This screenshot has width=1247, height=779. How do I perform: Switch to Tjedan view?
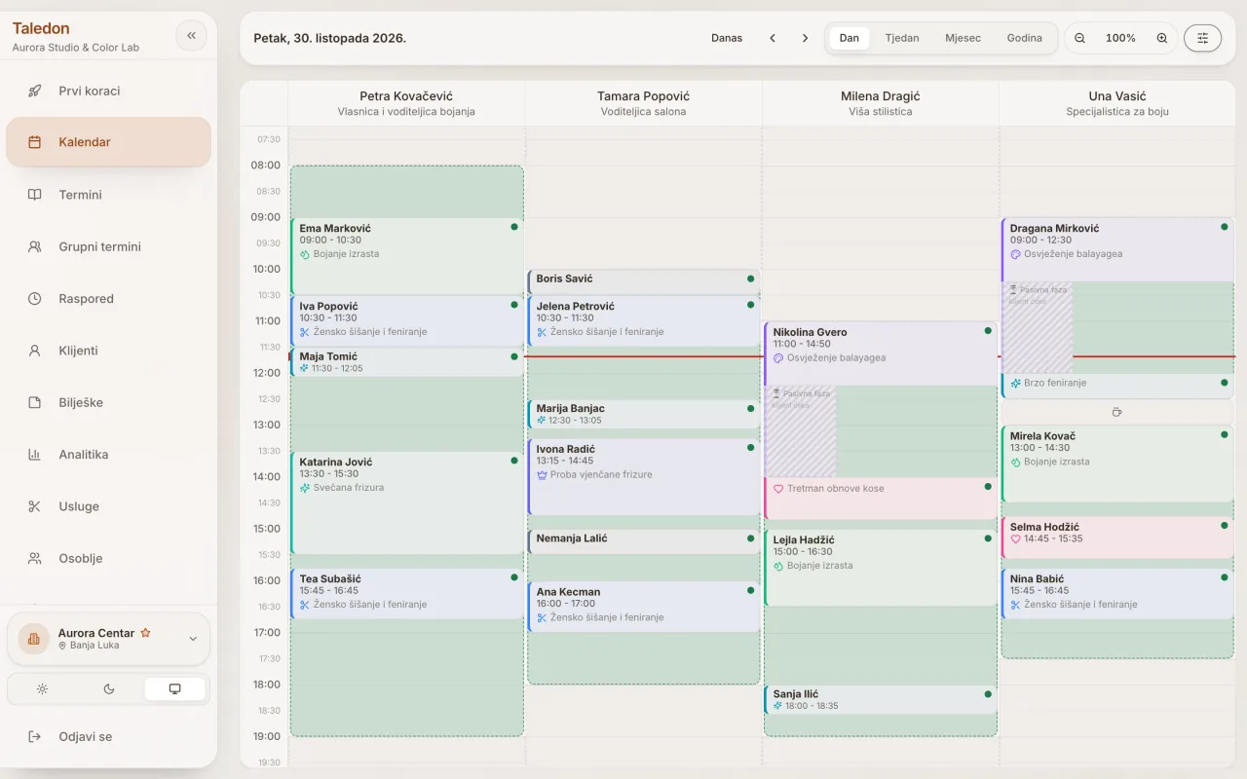coord(901,38)
